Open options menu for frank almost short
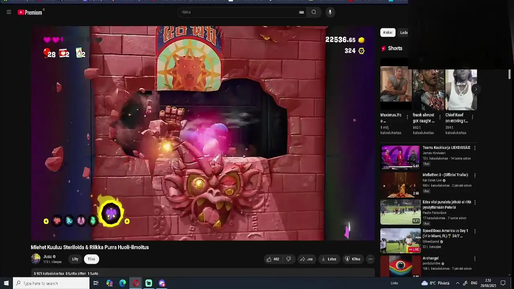514x289 pixels. [x=440, y=117]
